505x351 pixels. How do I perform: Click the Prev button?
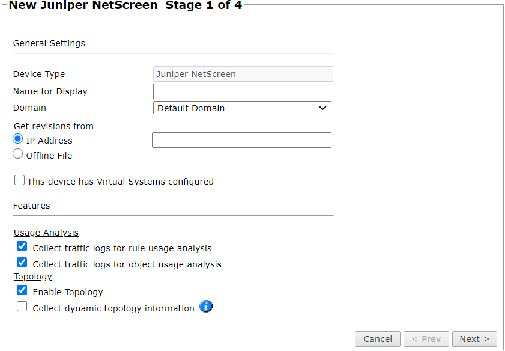click(426, 338)
